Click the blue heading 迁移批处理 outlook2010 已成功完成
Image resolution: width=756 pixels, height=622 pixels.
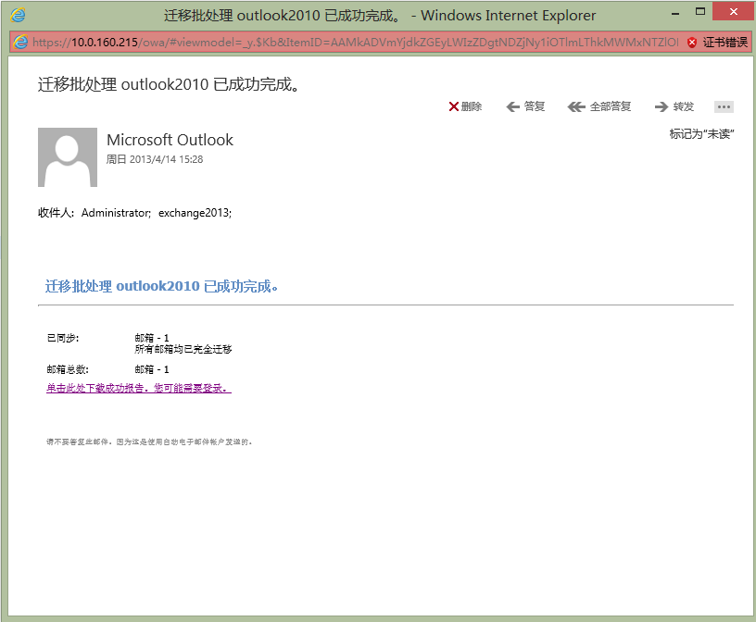pos(161,286)
